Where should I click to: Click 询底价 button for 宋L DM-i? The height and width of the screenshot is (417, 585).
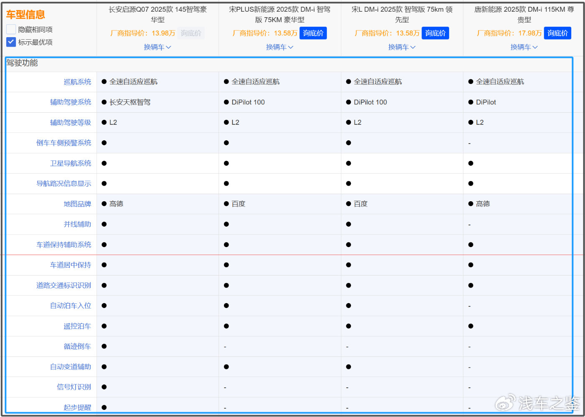[x=435, y=33]
